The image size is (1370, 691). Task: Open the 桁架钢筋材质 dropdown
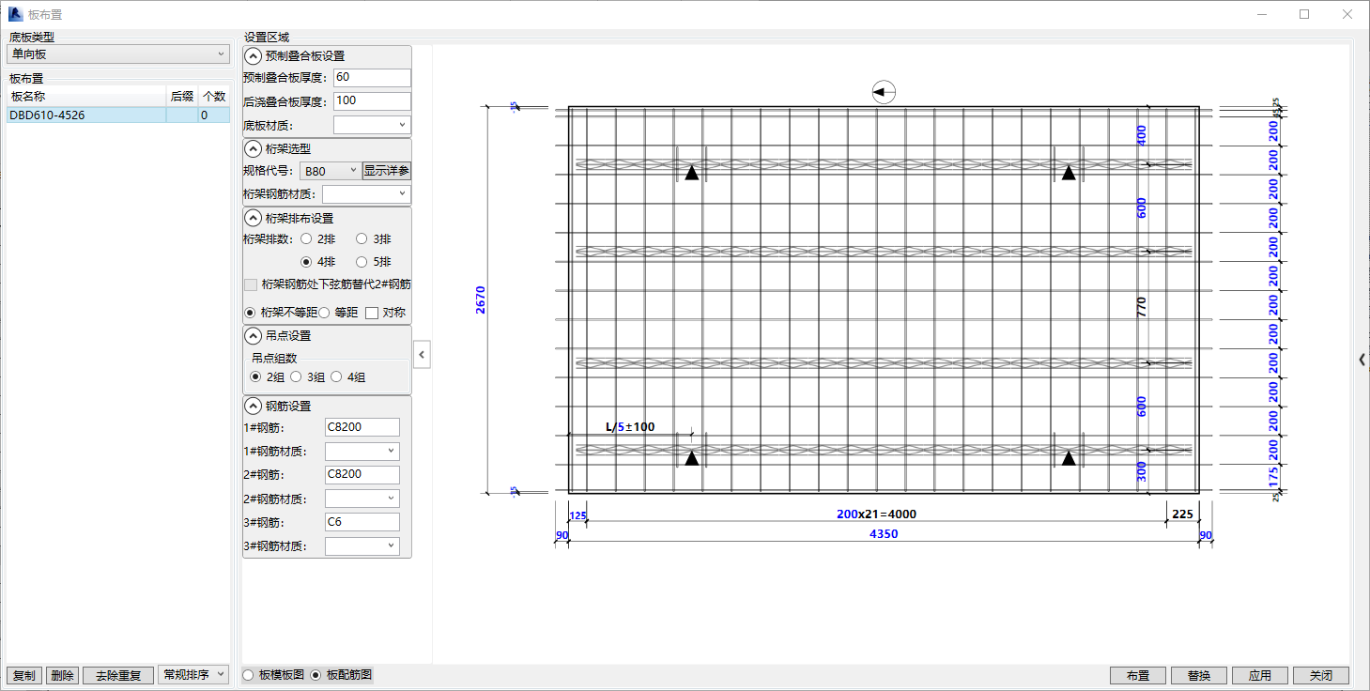click(366, 194)
